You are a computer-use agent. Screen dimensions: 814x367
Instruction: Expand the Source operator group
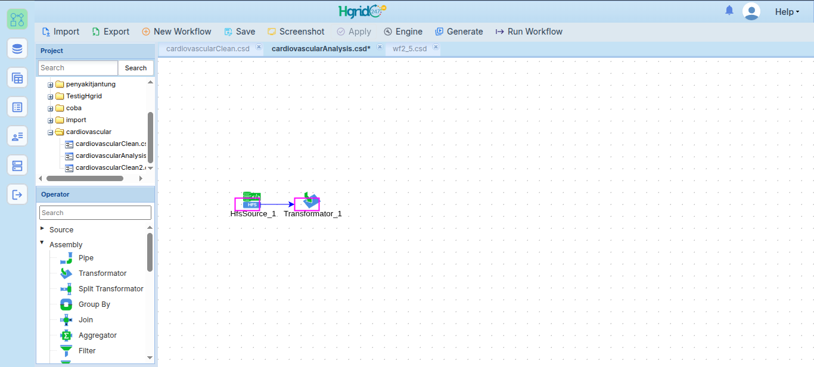tap(42, 228)
